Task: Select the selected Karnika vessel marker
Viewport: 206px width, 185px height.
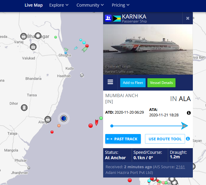Action: point(64,118)
